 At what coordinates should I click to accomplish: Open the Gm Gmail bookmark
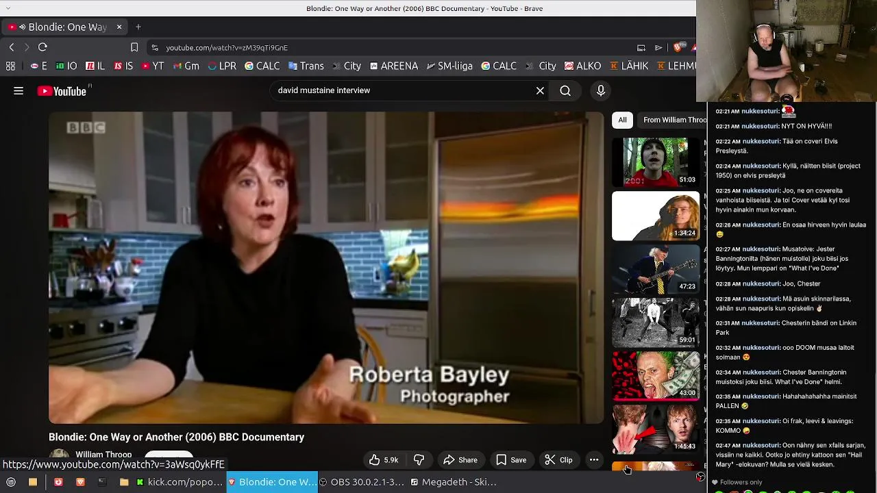[186, 66]
